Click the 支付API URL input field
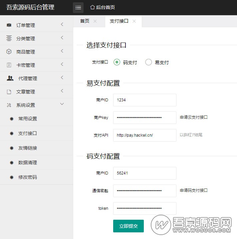The image size is (237, 239). point(144,135)
